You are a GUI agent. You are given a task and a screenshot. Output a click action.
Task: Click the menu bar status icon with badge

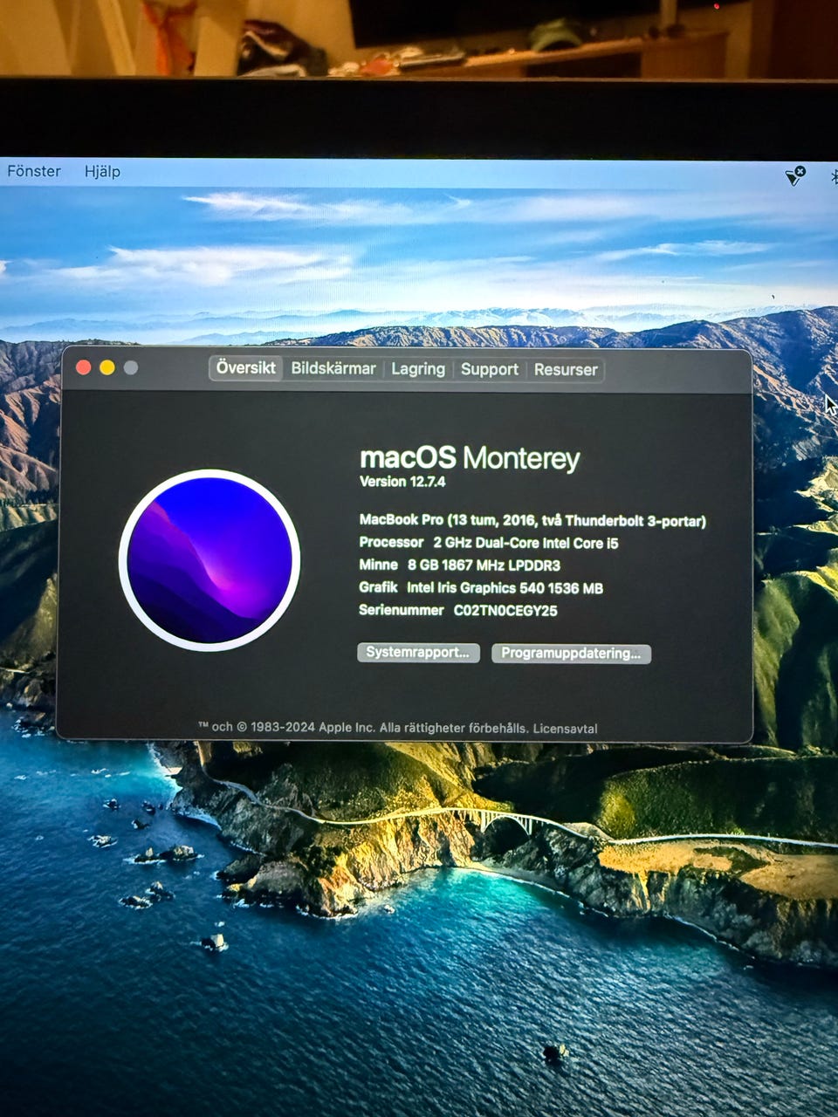795,176
